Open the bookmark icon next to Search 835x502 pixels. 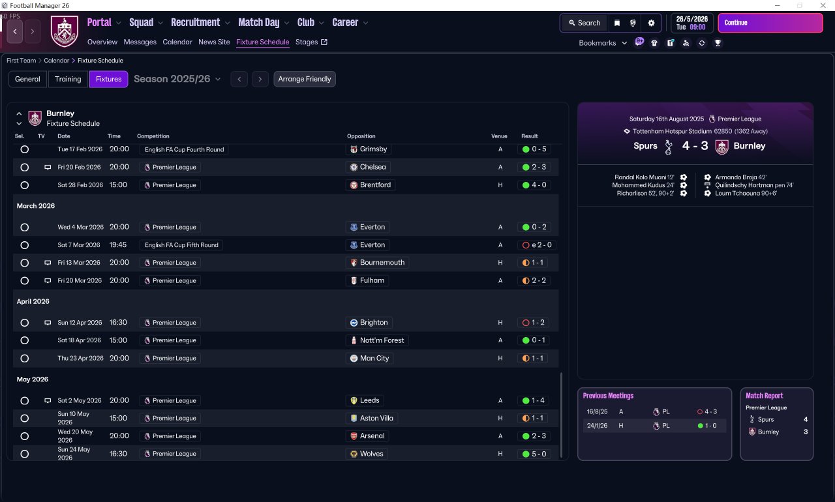point(617,23)
